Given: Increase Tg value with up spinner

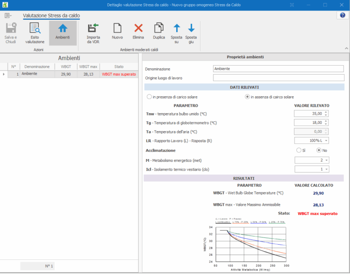Looking at the screenshot, I should click(x=326, y=121).
